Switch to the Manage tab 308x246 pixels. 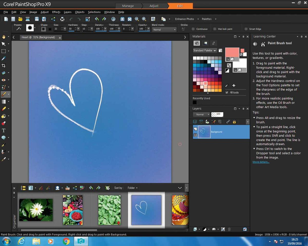[128, 6]
